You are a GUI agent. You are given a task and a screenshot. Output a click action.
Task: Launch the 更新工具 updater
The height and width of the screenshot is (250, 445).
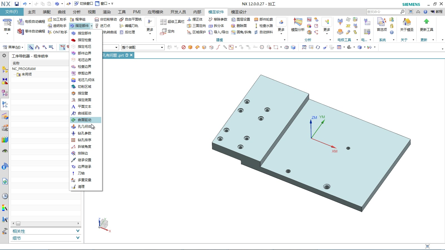[x=426, y=25]
